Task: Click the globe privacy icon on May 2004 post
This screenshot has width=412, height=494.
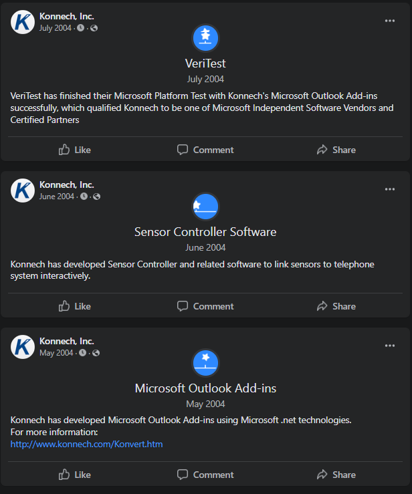Action: pos(96,353)
